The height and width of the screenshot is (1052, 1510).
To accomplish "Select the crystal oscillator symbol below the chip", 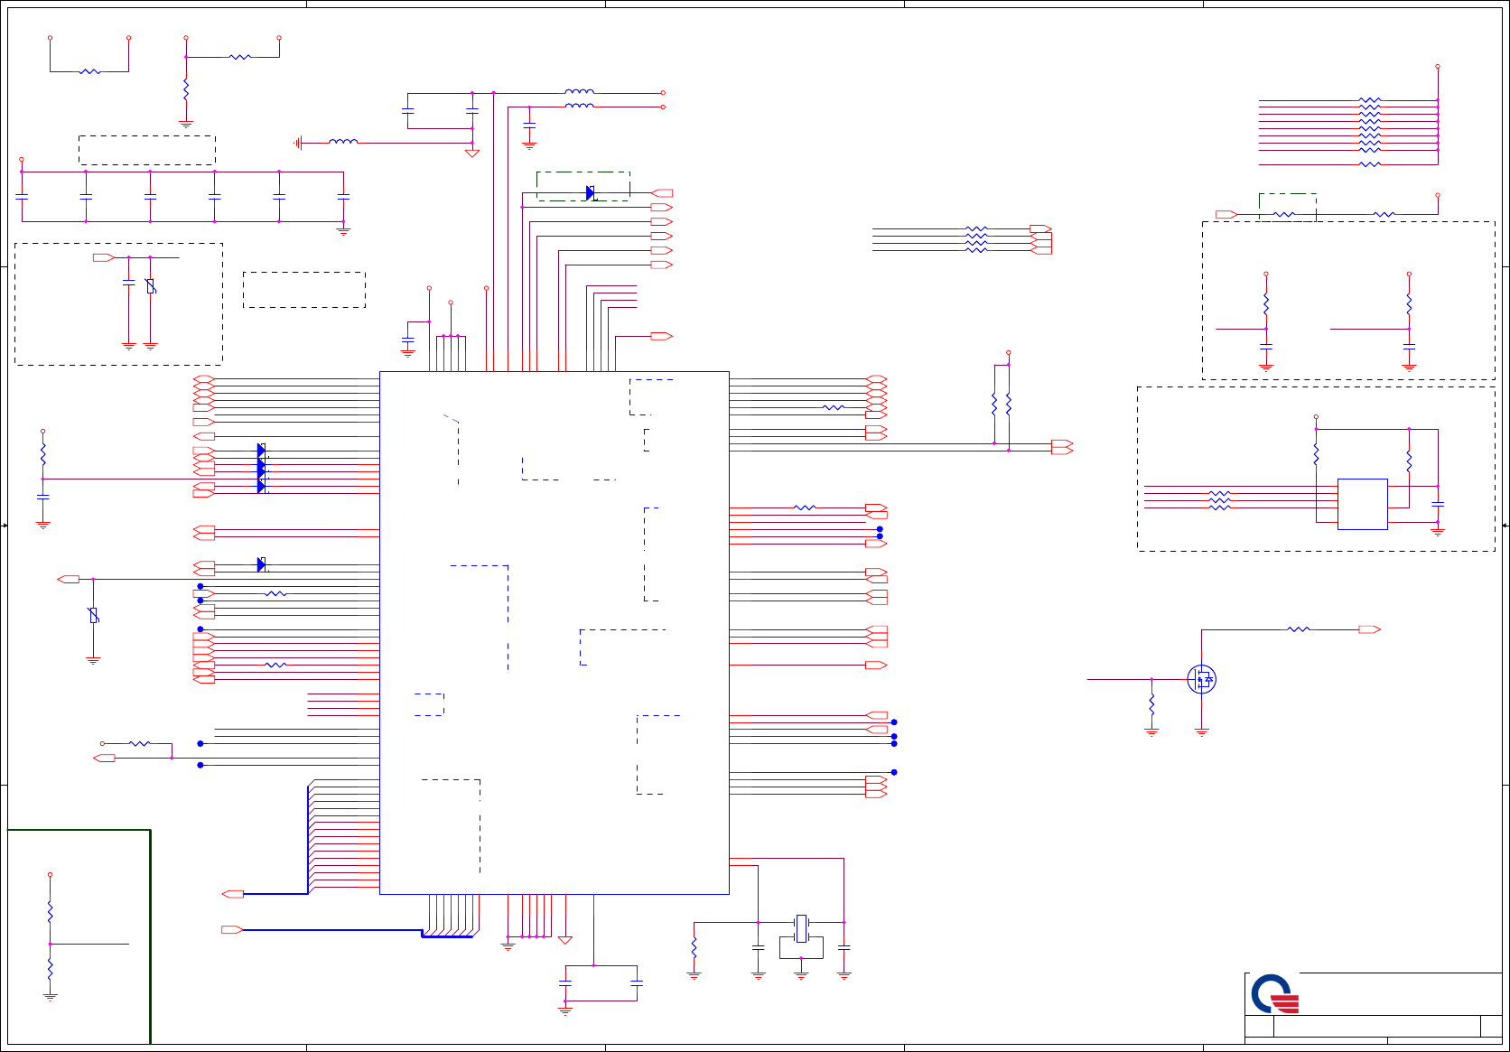I will point(801,928).
